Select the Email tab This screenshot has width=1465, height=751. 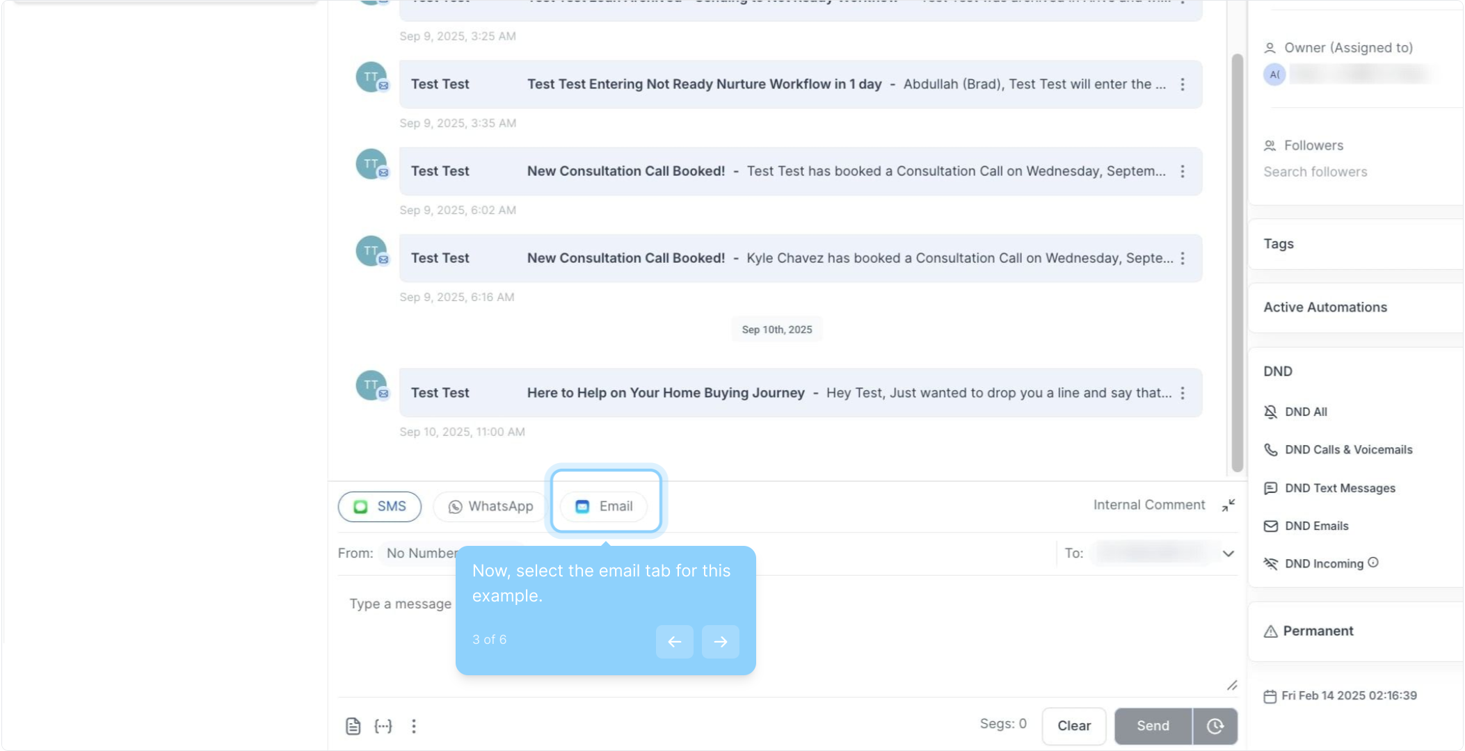coord(605,506)
